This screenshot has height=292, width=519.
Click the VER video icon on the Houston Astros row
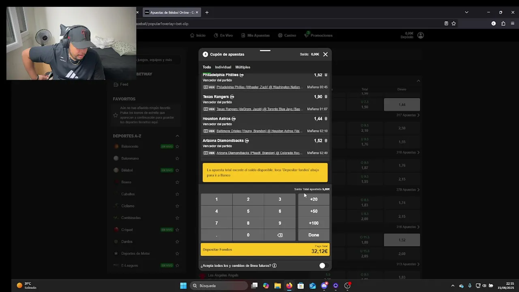[x=209, y=131]
